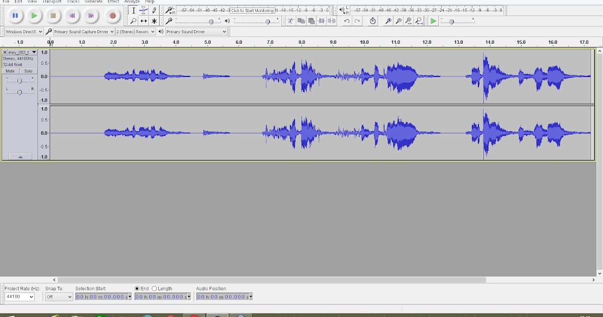Screen dimensions: 603x317
Task: Click the Zoom In magnifier icon
Action: 387,21
